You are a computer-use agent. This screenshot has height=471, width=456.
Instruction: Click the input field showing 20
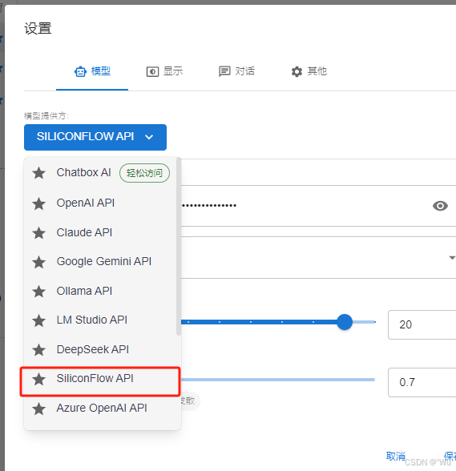[x=422, y=324]
